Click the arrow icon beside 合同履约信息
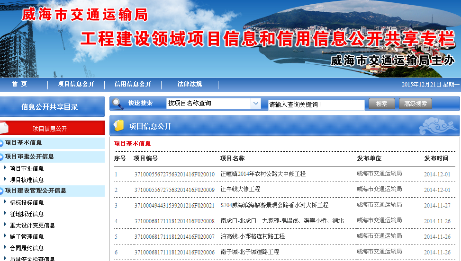Viewport: 461px width, 261px height. point(5,247)
